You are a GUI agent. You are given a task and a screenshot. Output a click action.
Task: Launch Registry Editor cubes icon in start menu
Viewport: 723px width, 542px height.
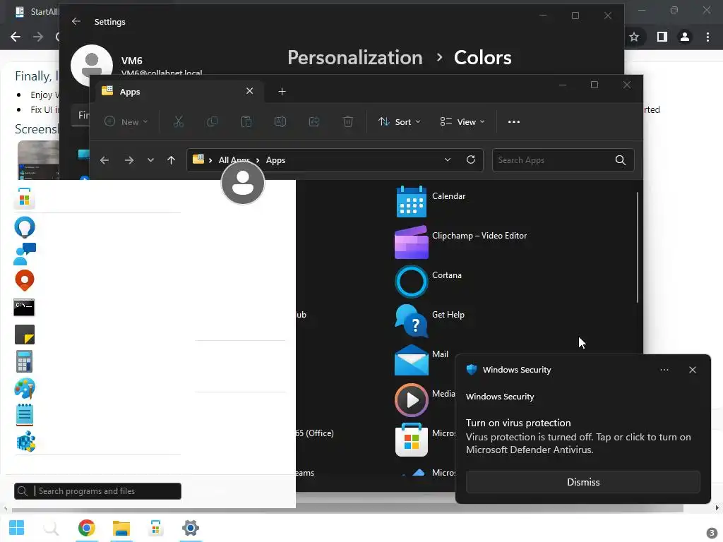click(x=25, y=442)
